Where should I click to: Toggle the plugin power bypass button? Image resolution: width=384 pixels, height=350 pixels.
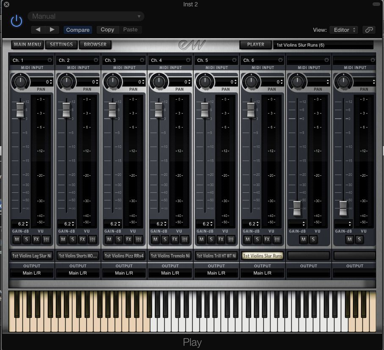[x=17, y=21]
